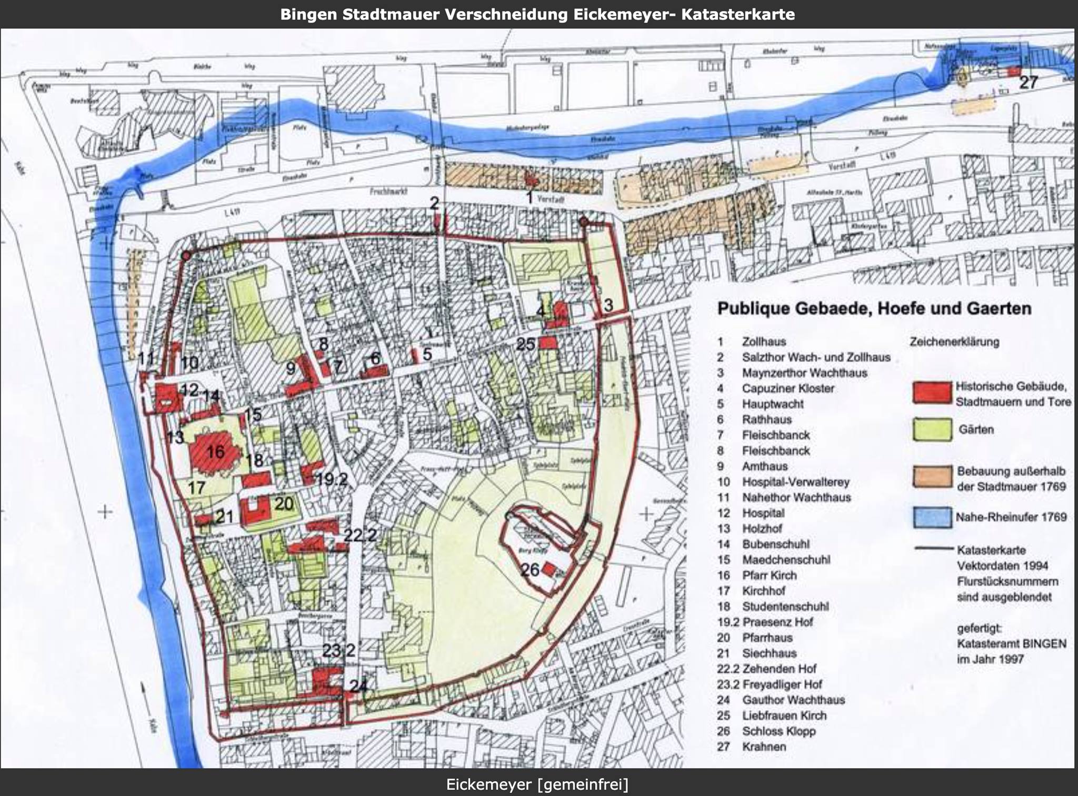This screenshot has width=1078, height=796.
Task: Click the Zeichenerklärung legend label
Action: click(954, 342)
